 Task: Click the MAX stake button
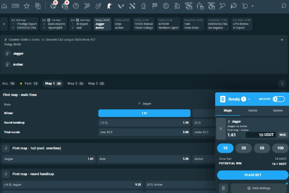282,135
